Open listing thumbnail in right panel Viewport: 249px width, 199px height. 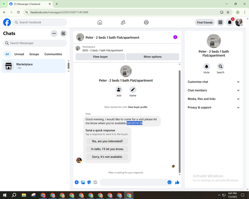[214, 41]
